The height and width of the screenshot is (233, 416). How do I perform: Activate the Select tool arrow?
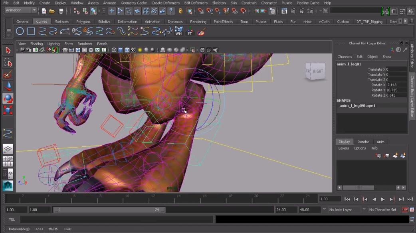(x=8, y=50)
